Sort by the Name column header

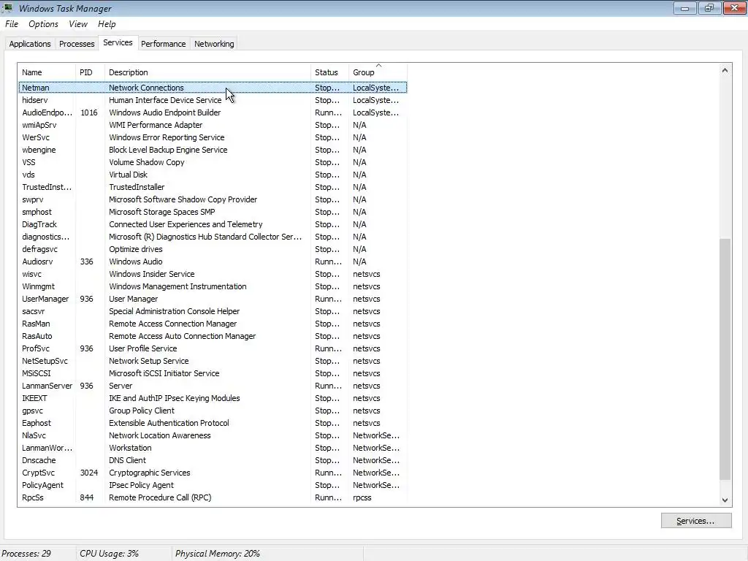pyautogui.click(x=46, y=72)
